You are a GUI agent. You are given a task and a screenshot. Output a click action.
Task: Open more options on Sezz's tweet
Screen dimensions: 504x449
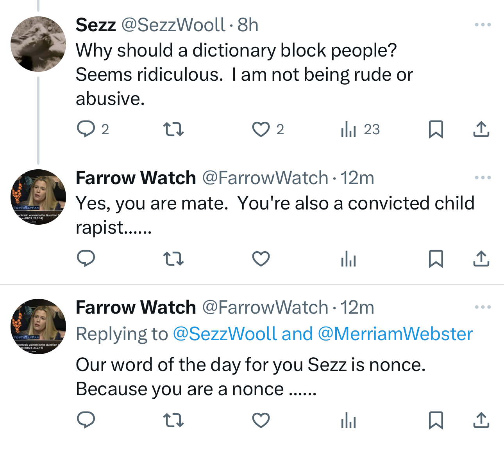(x=483, y=25)
